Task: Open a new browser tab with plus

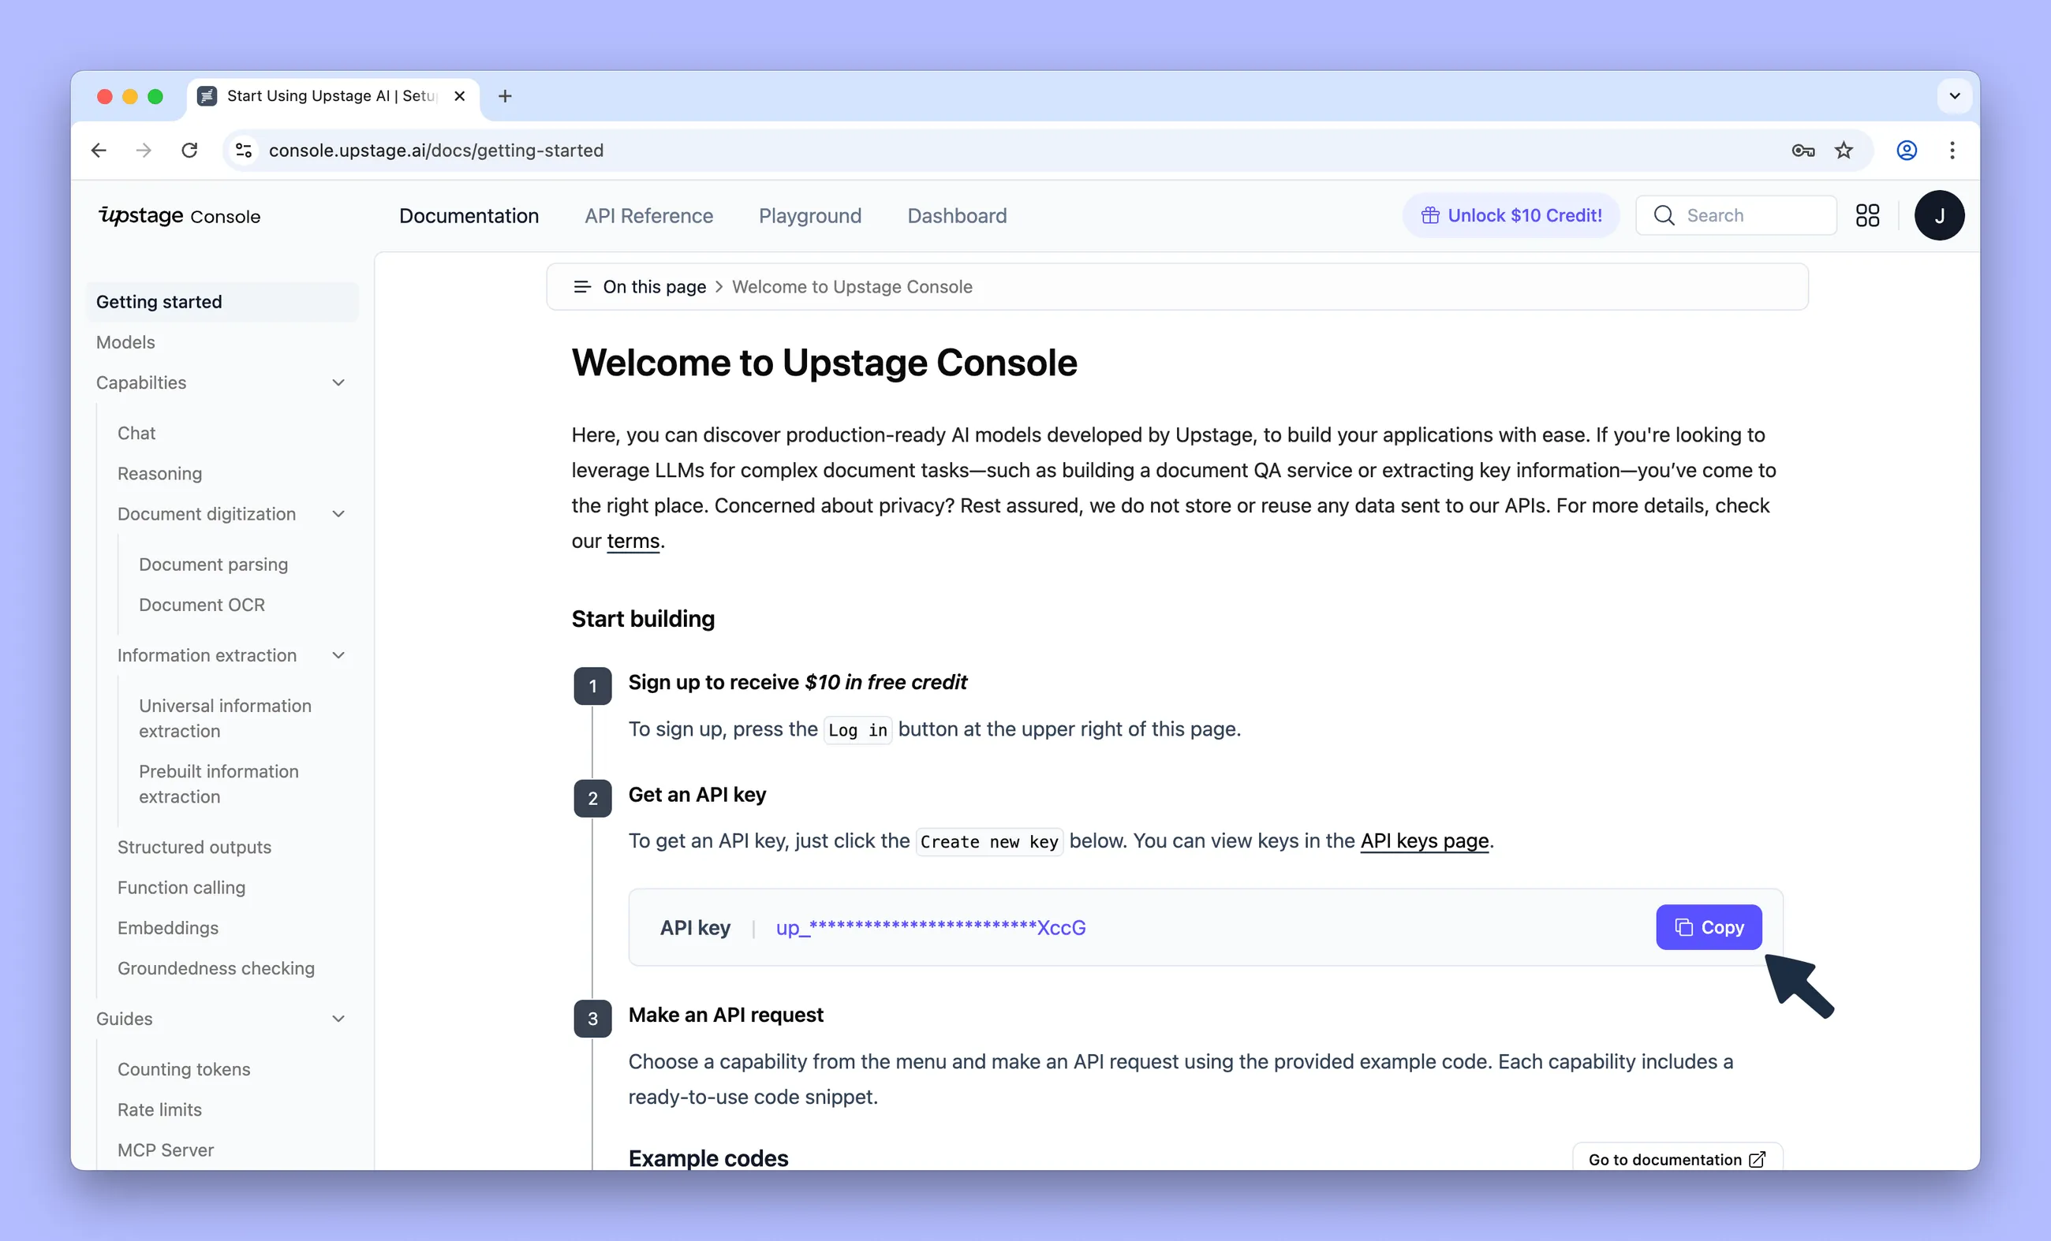Action: point(504,96)
